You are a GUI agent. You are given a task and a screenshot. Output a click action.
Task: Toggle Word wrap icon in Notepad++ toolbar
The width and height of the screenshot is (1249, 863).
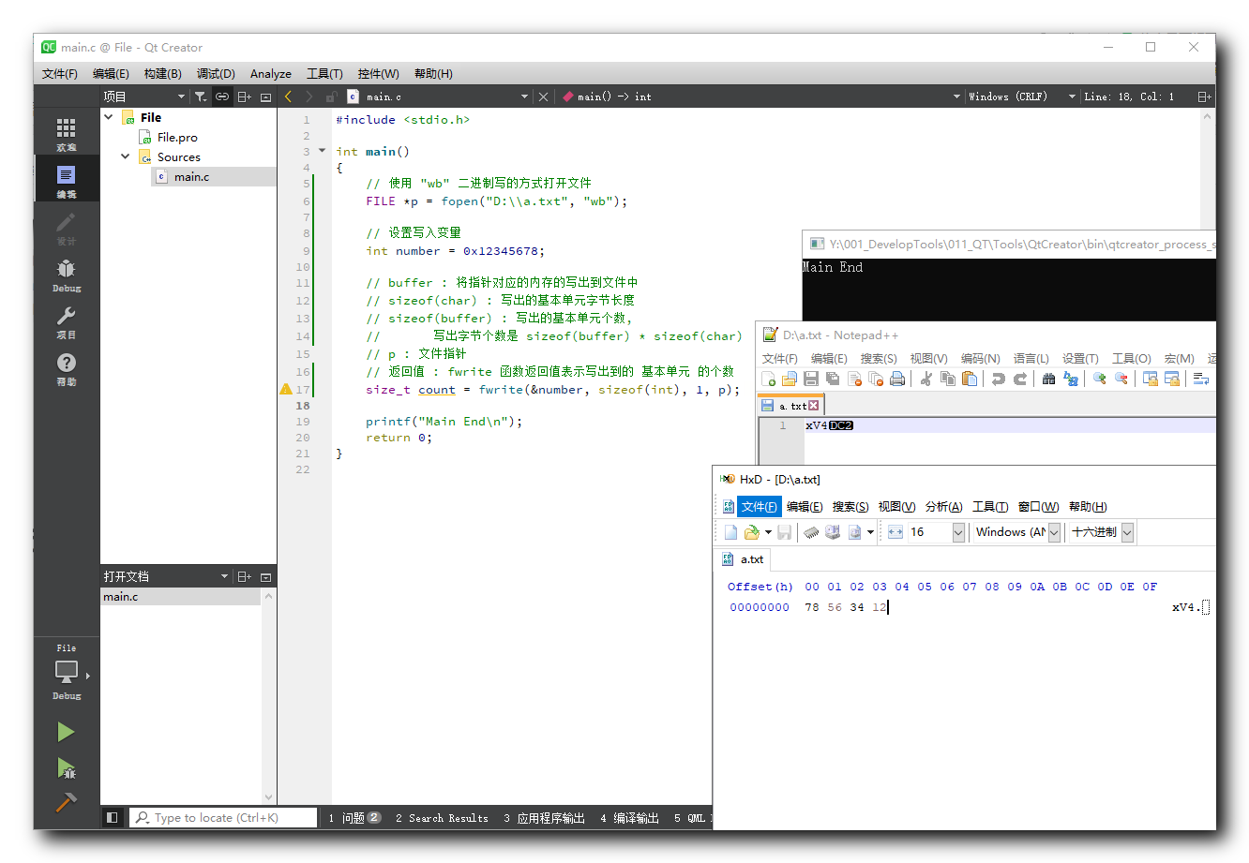click(1201, 379)
